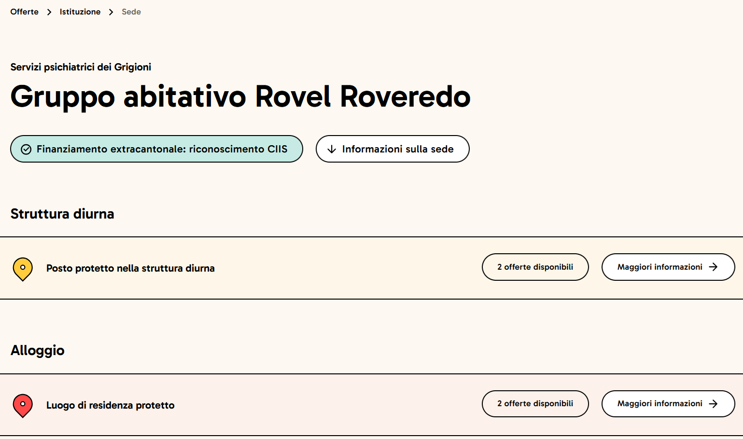Open Maggiori informazioni for Luogo di residenza
The width and height of the screenshot is (743, 439).
[x=668, y=404]
